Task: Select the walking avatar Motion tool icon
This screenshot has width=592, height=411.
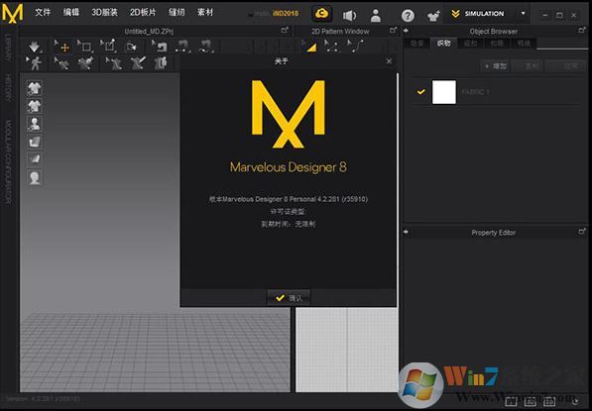Action: tap(35, 63)
